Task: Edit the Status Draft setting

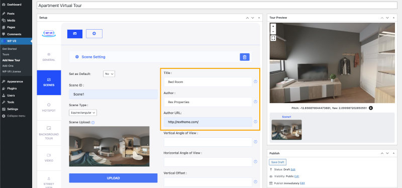Action: [x=293, y=169]
